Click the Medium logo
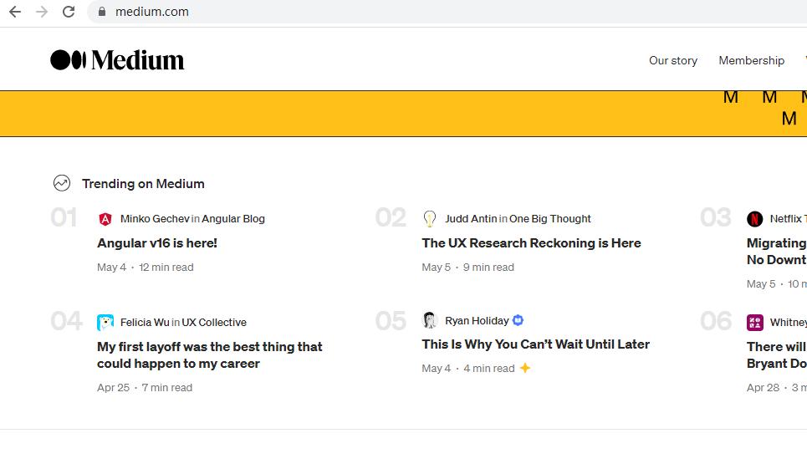The width and height of the screenshot is (807, 469). 117,60
